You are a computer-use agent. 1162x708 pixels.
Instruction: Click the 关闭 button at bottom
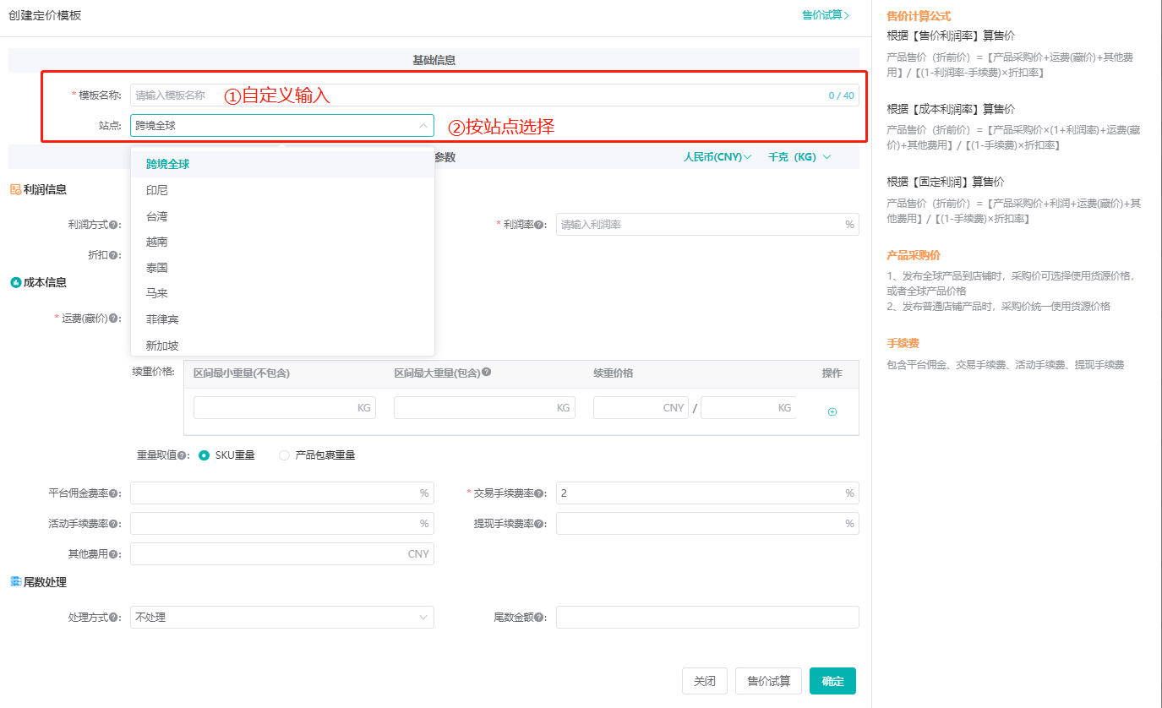point(704,681)
